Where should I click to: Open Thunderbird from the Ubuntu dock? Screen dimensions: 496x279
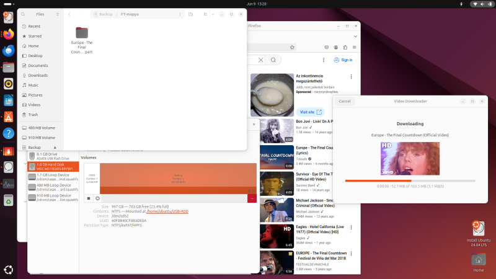[x=9, y=51]
